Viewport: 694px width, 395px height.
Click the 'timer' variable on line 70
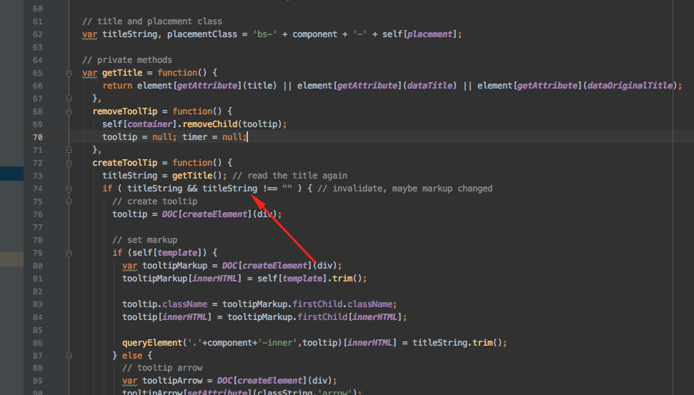(194, 136)
